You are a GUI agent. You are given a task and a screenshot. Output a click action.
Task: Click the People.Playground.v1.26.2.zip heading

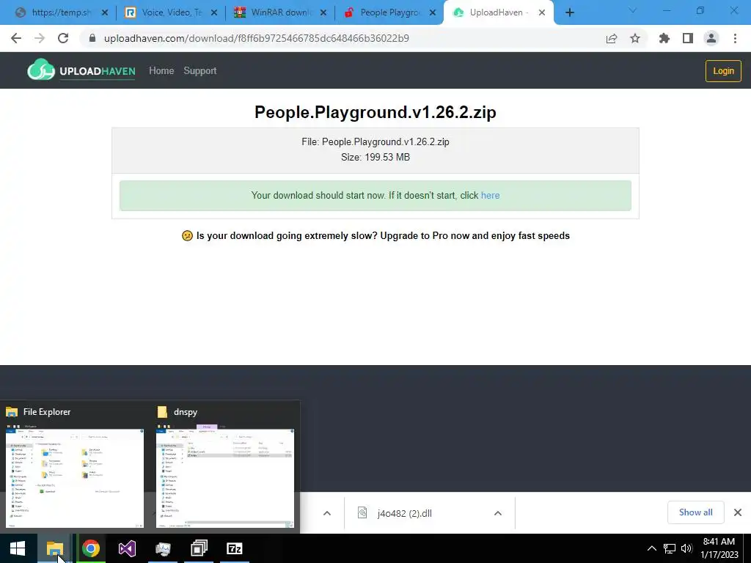tap(375, 112)
